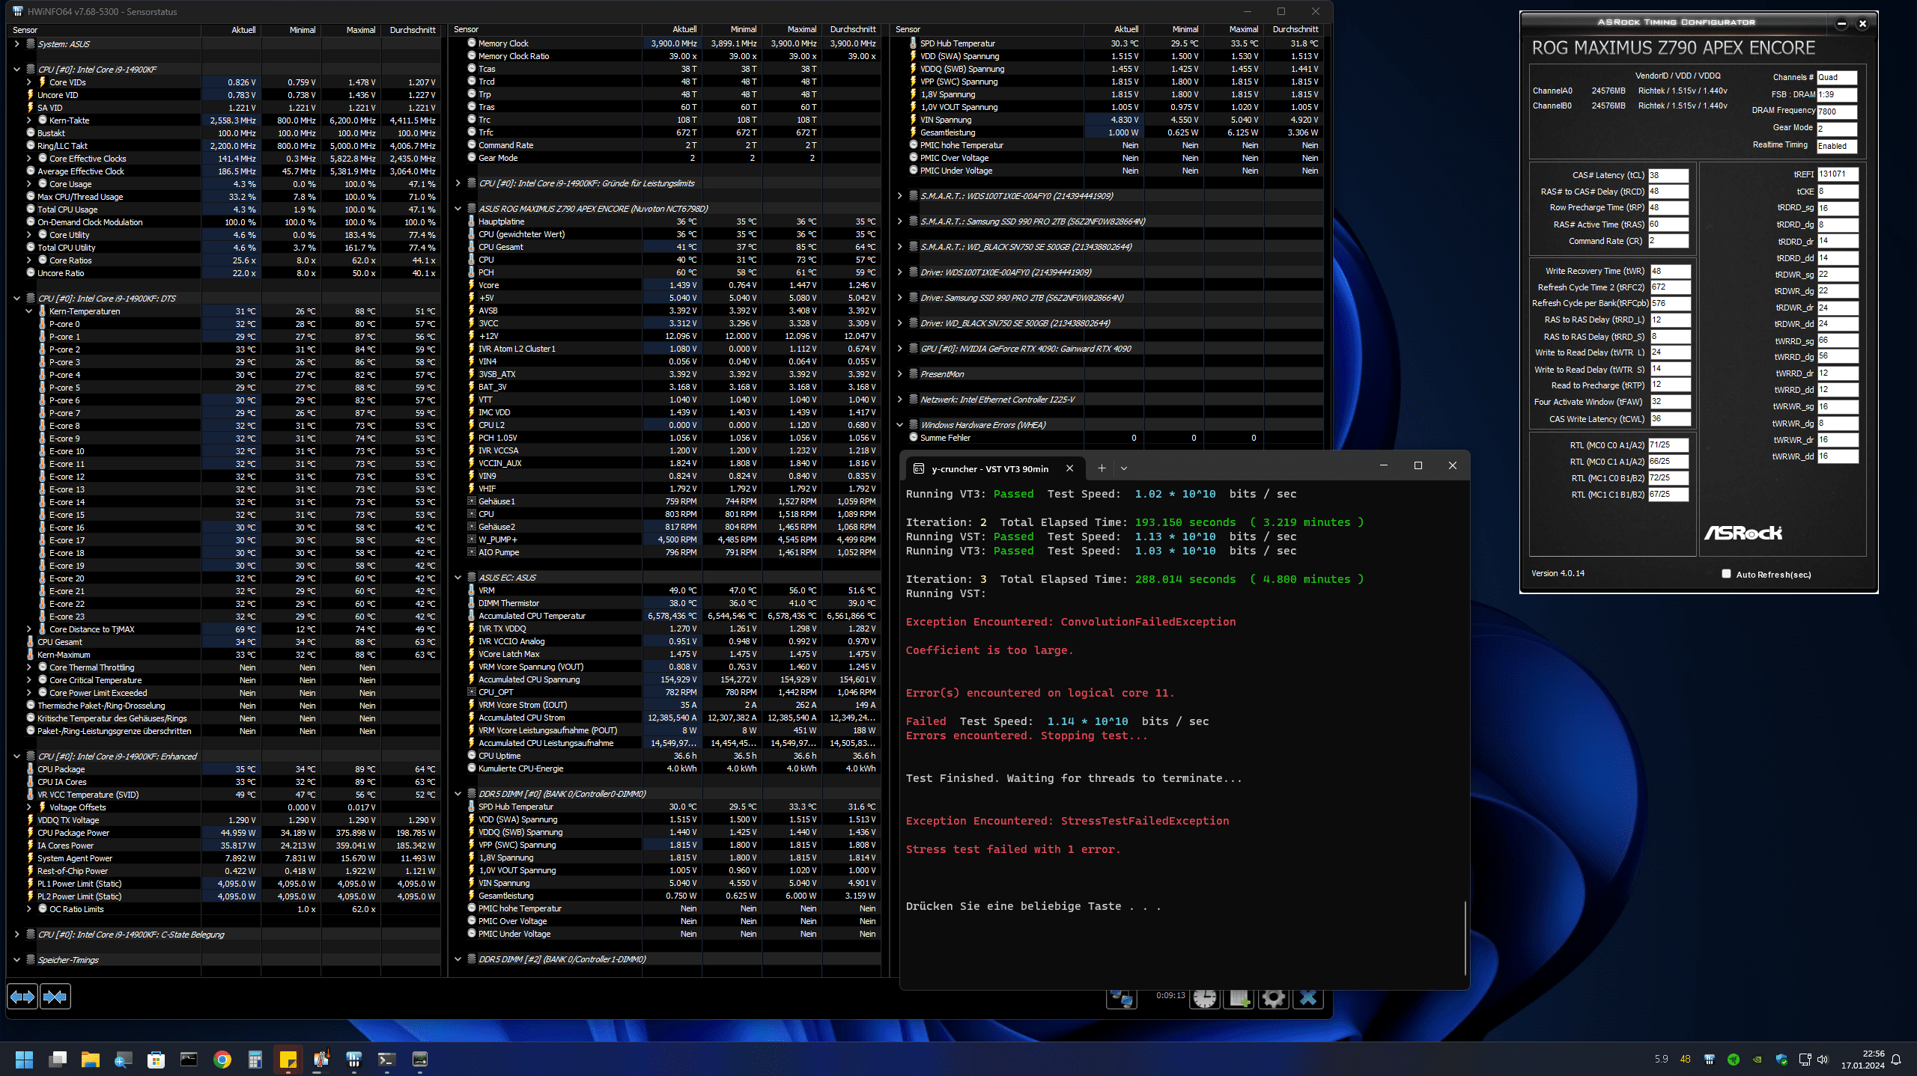1917x1076 pixels.
Task: Open Windows Start menu
Action: 24,1060
